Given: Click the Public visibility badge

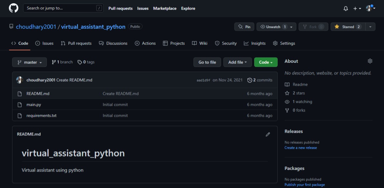Looking at the screenshot, I should 135,27.
